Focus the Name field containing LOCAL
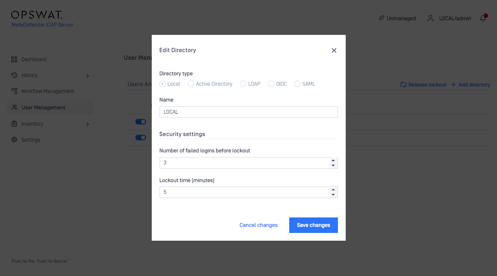The width and height of the screenshot is (497, 276). [248, 112]
